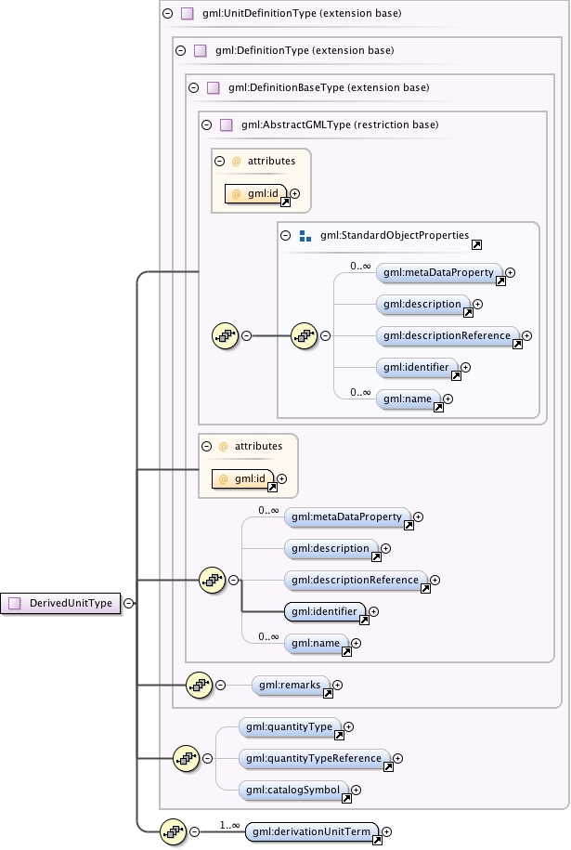Collapse the sequence beside the gml:quantityTypeReference row

(207, 758)
